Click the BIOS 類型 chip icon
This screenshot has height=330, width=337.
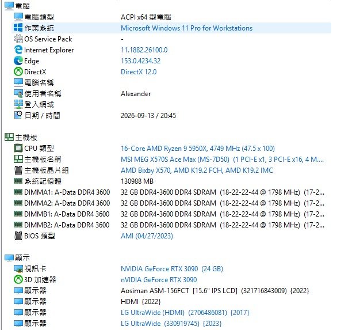tap(18, 236)
